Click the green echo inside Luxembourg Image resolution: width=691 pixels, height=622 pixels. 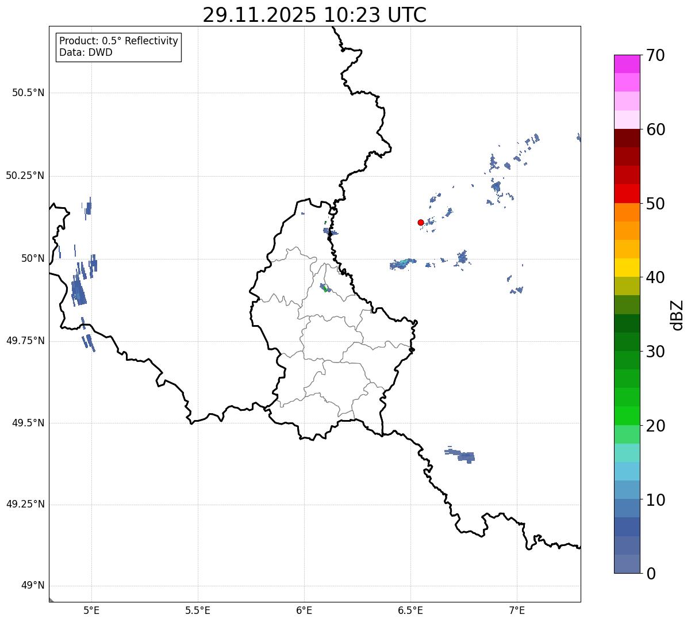[x=325, y=289]
